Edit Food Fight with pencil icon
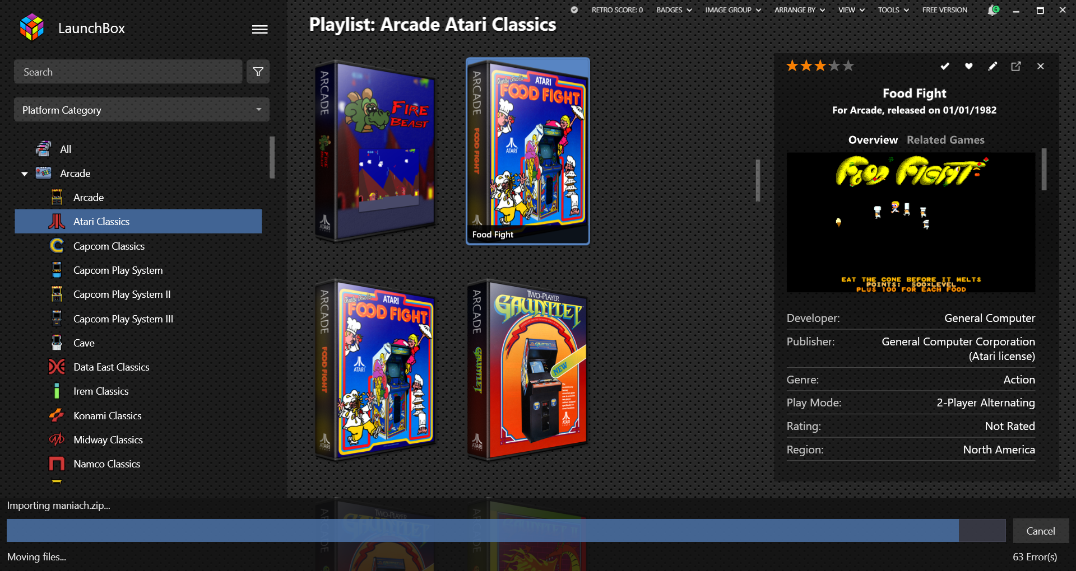 pos(992,66)
